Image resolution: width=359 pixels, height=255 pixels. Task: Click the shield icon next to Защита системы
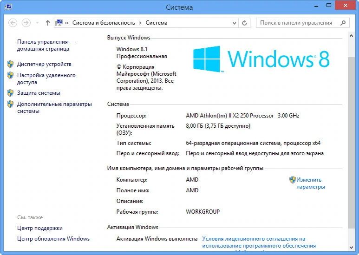10,93
